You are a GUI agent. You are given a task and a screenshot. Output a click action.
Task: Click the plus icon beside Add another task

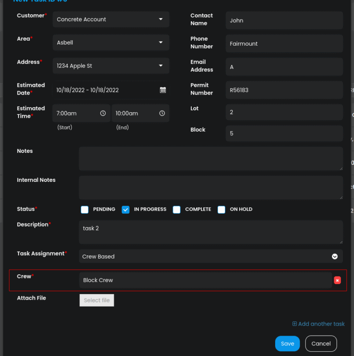[x=295, y=324]
